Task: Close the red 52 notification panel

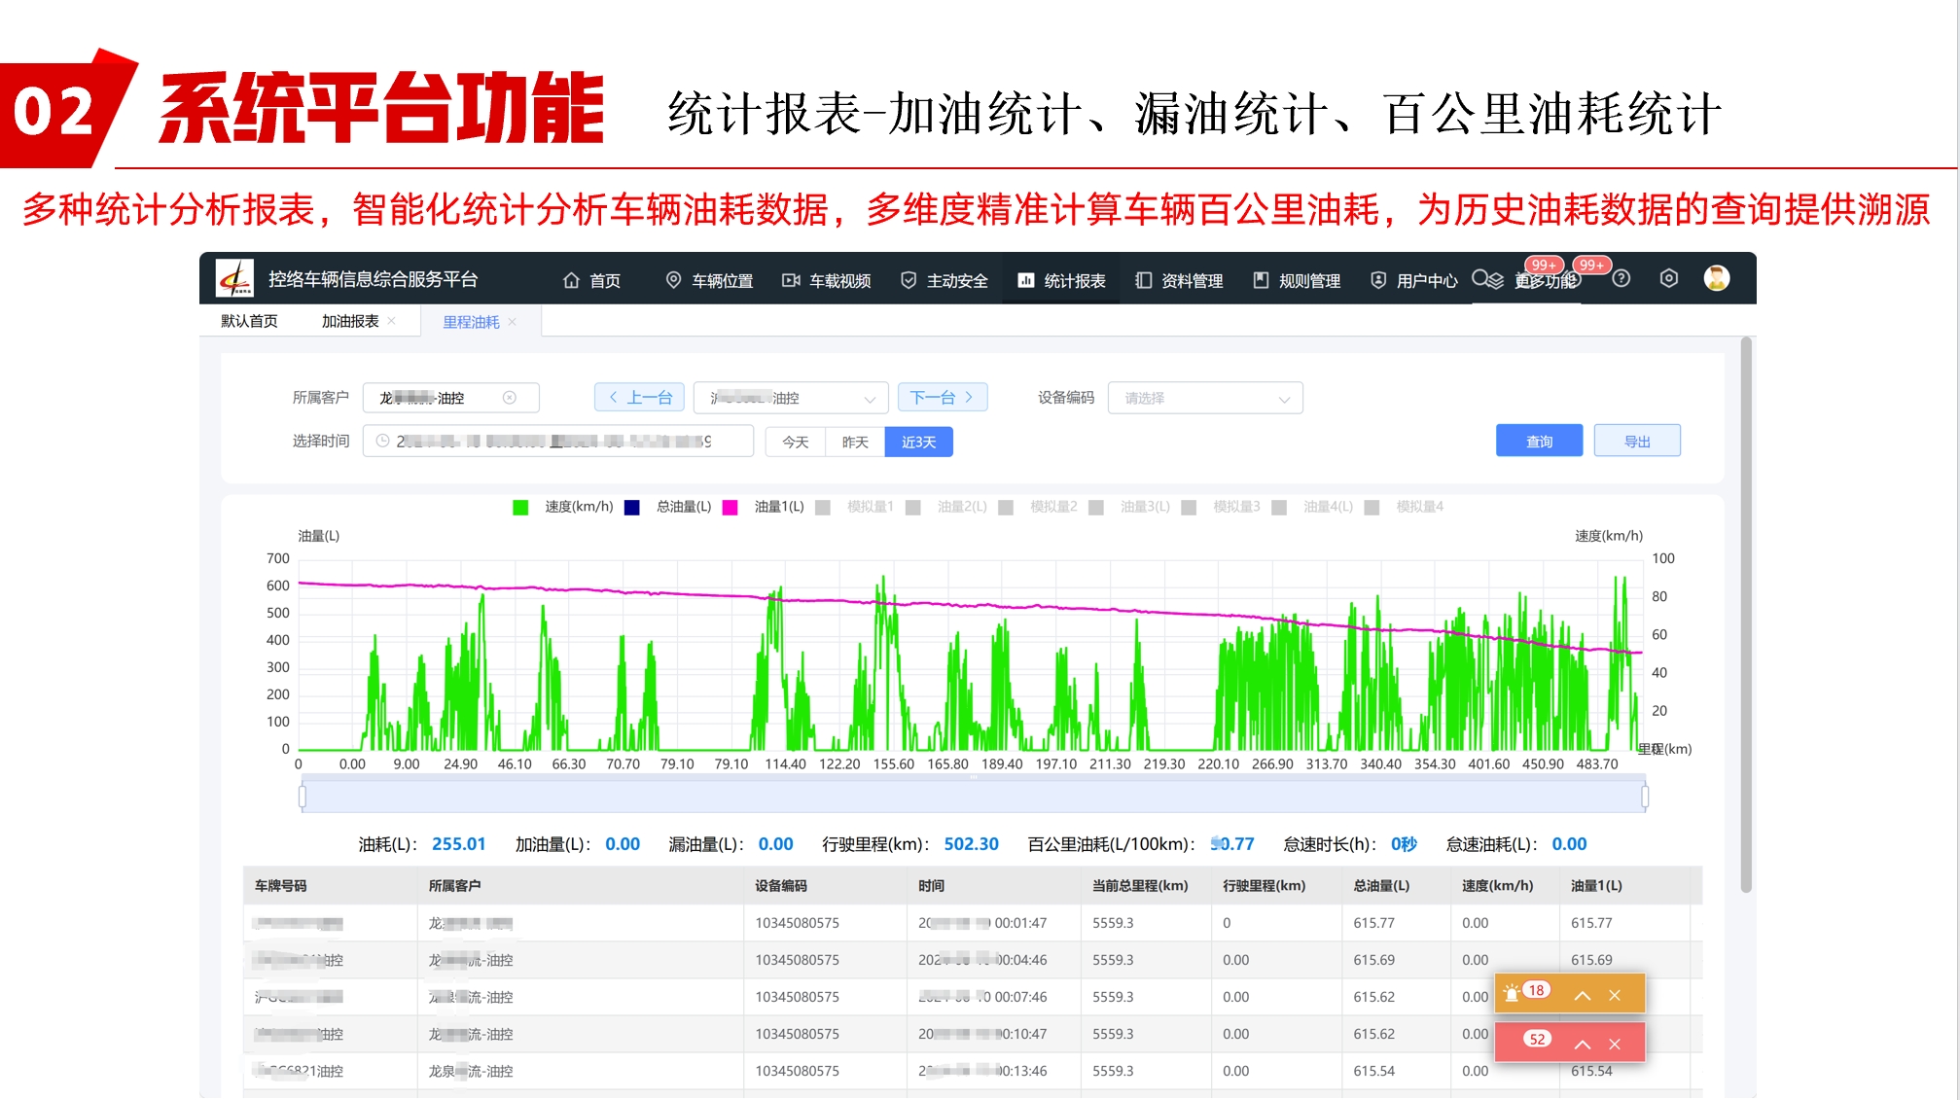Action: 1615,1044
